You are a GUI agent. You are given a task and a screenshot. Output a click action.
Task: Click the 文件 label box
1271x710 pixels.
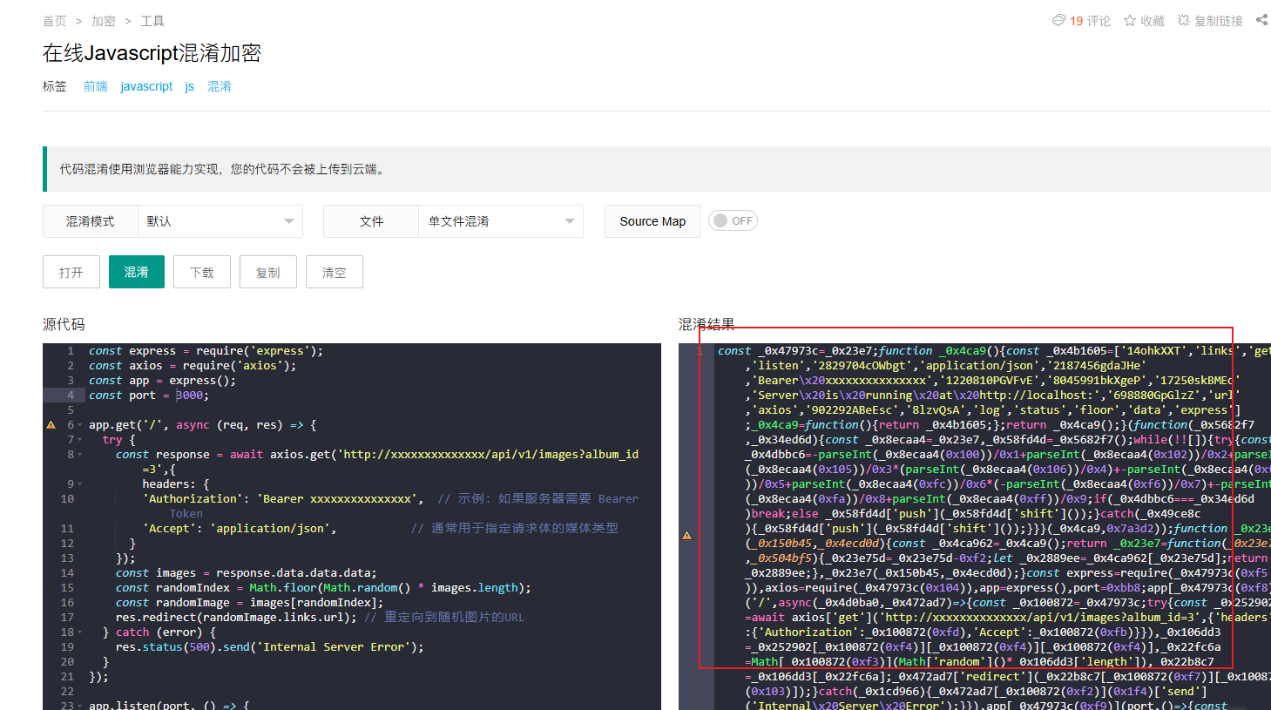pos(371,221)
